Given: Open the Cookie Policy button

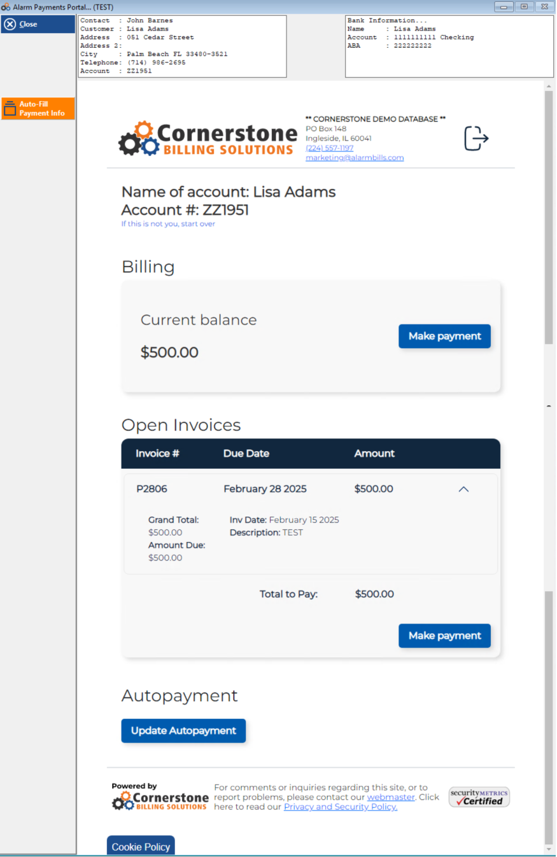Looking at the screenshot, I should pos(141,846).
